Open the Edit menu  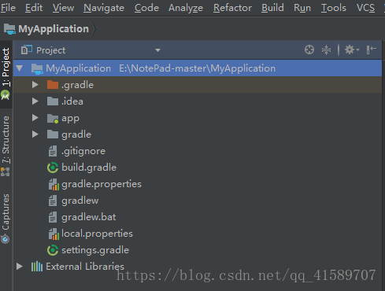(x=34, y=8)
